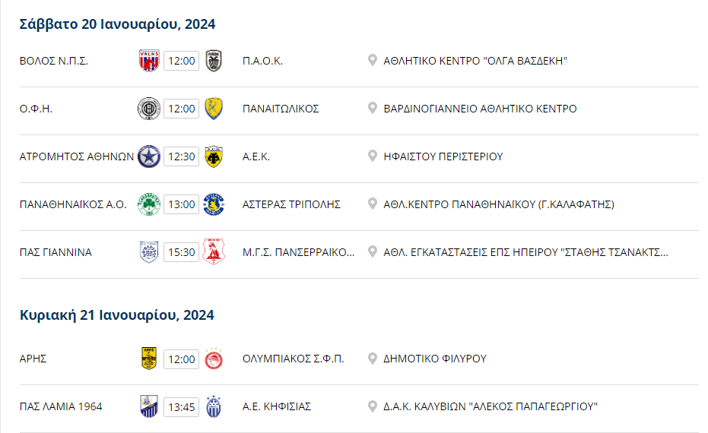Click the Asteras Tripolis blue badge

(x=214, y=204)
